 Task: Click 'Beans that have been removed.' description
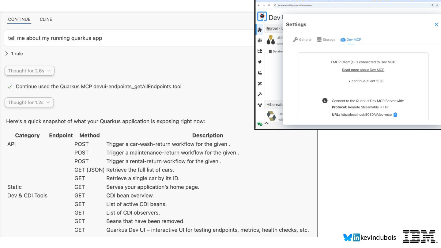coord(145,221)
